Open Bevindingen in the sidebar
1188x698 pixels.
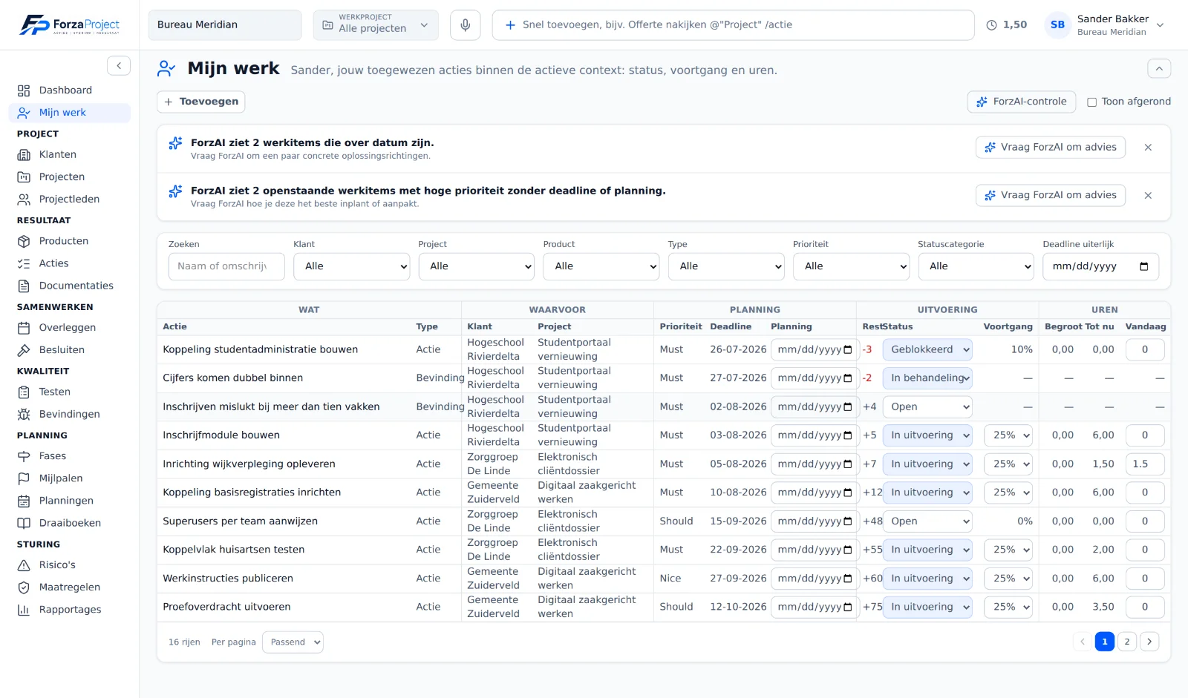(x=69, y=415)
